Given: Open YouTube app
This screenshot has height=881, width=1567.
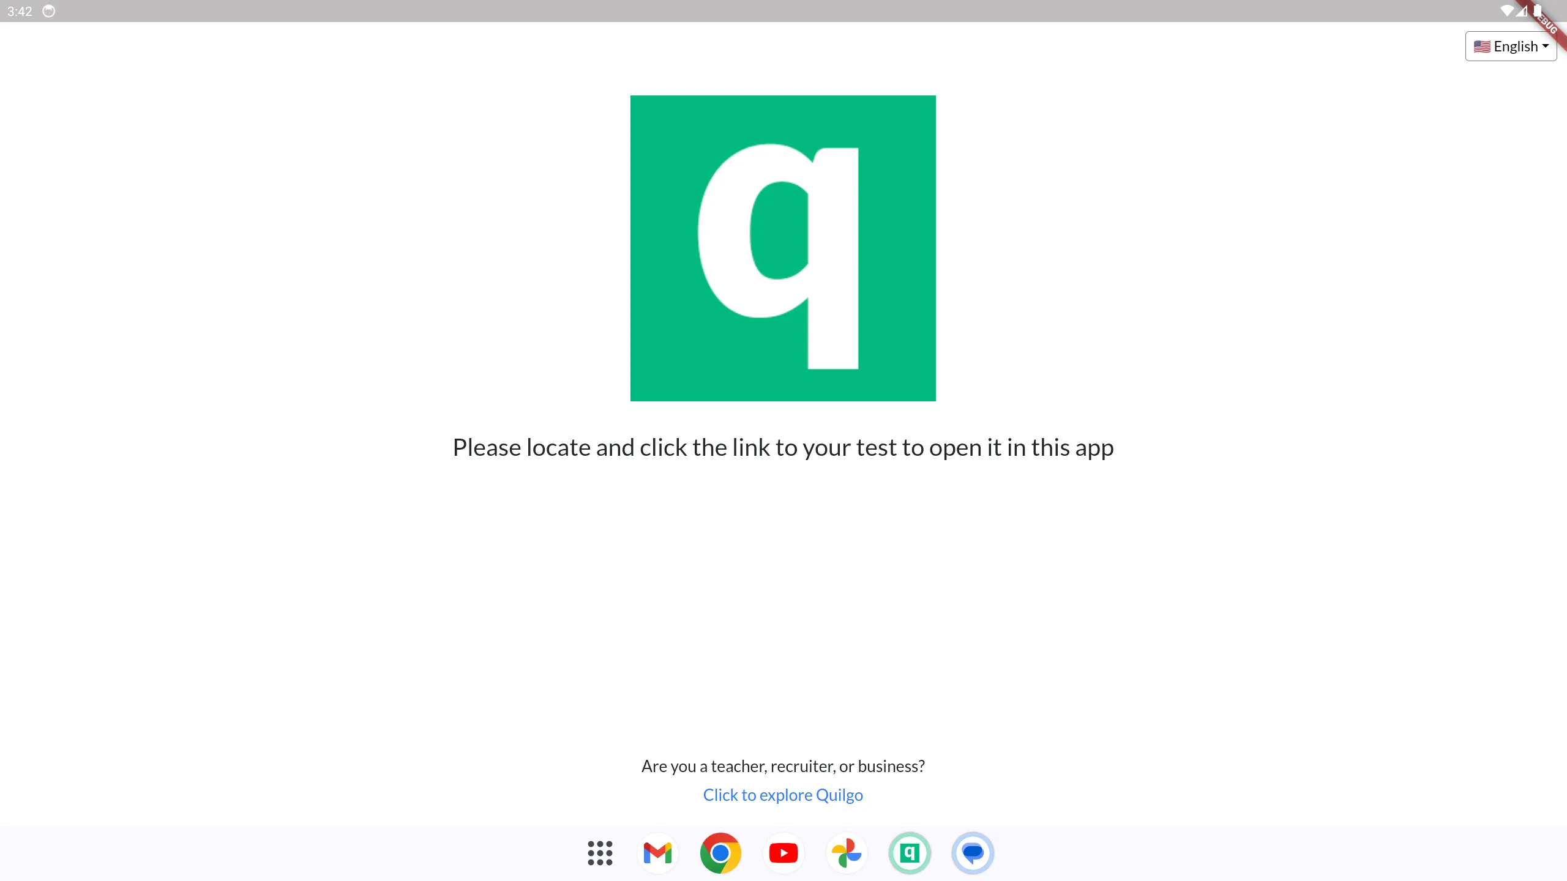Looking at the screenshot, I should tap(783, 853).
